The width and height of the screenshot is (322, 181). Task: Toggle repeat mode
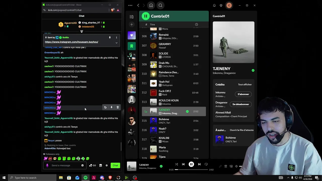click(x=206, y=164)
